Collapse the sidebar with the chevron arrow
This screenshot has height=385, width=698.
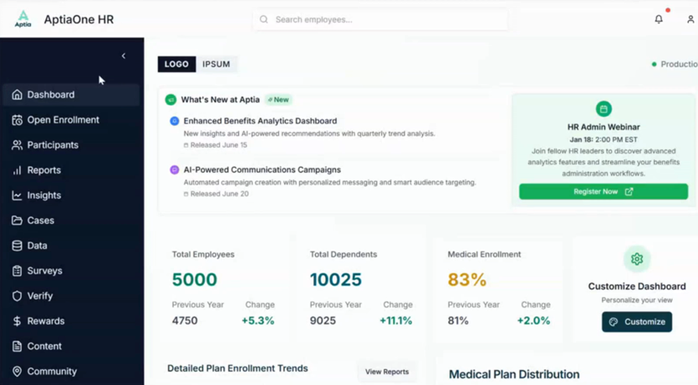[123, 56]
